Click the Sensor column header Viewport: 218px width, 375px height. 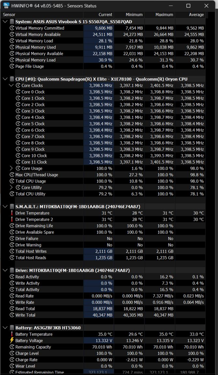(x=9, y=15)
